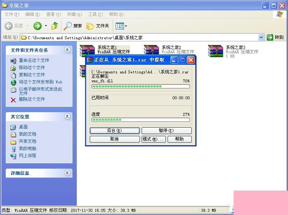
Task: Click the 移动这个文件 icon
Action: (13, 68)
